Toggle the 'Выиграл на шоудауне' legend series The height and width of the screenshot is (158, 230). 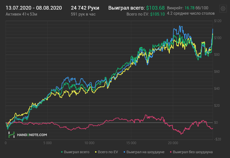(x=144, y=152)
